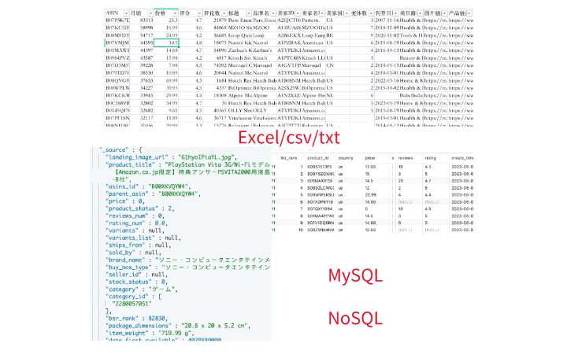This screenshot has width=567, height=354.
Task: Select the brand cell Zarbee's
Action: click(262, 50)
